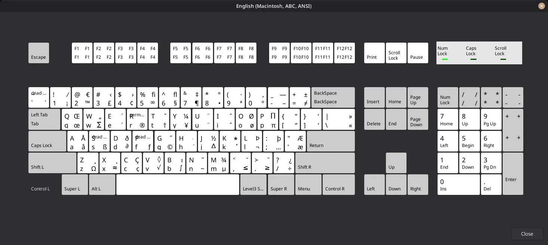Screen dimensions: 548x245
Task: Click the M key with µ symbol
Action: click(x=219, y=163)
